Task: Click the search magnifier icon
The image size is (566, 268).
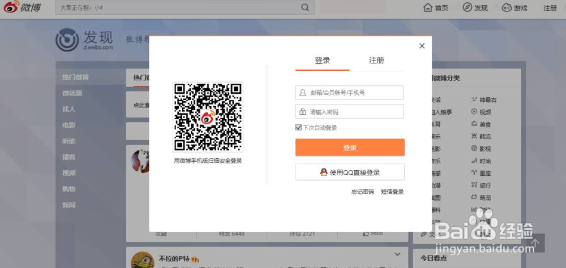Action: click(305, 7)
